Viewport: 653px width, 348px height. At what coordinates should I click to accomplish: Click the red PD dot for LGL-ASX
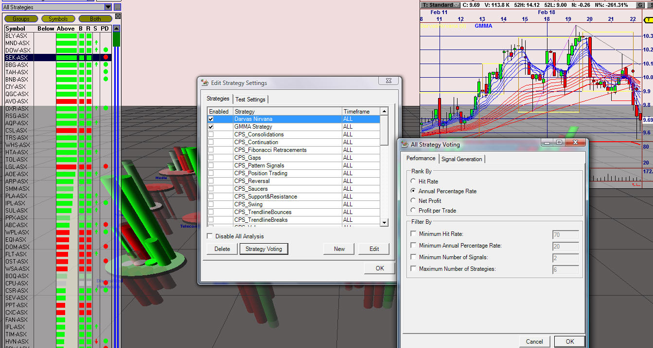pos(106,166)
